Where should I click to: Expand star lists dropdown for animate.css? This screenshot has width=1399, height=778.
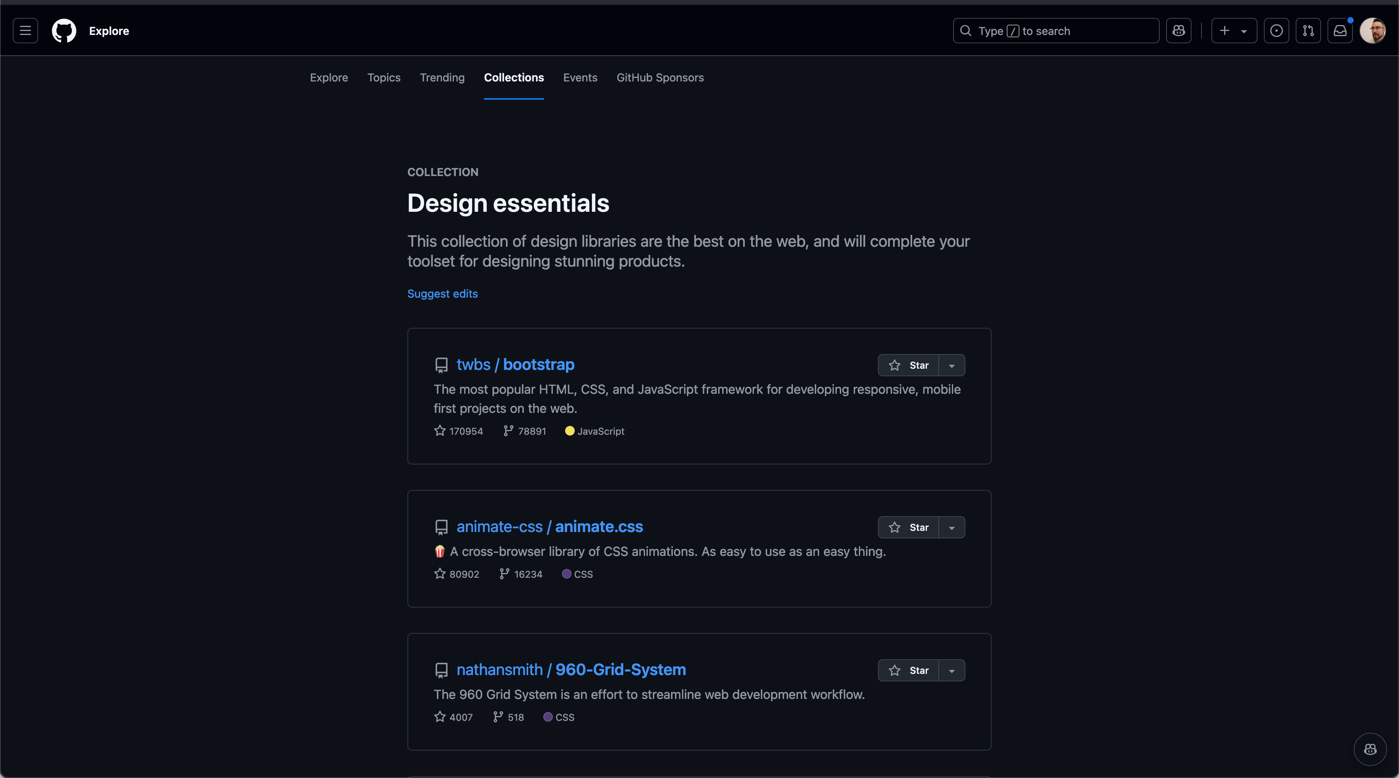pyautogui.click(x=951, y=527)
